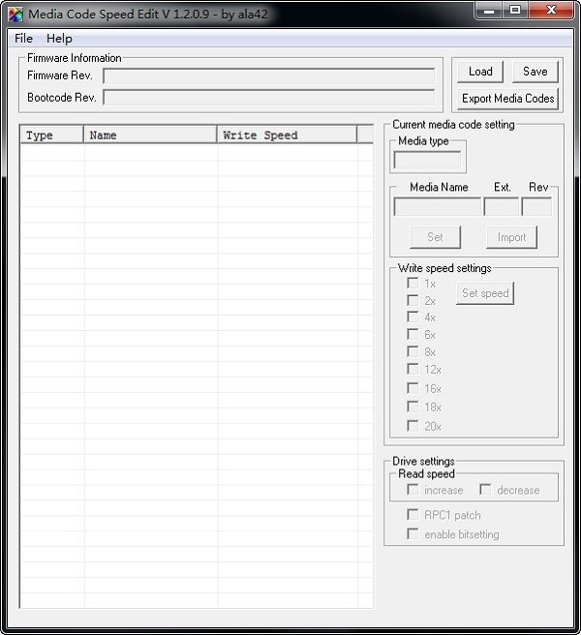Viewport: 581px width, 635px height.
Task: Toggle the 8x write speed checkbox
Action: [x=413, y=351]
